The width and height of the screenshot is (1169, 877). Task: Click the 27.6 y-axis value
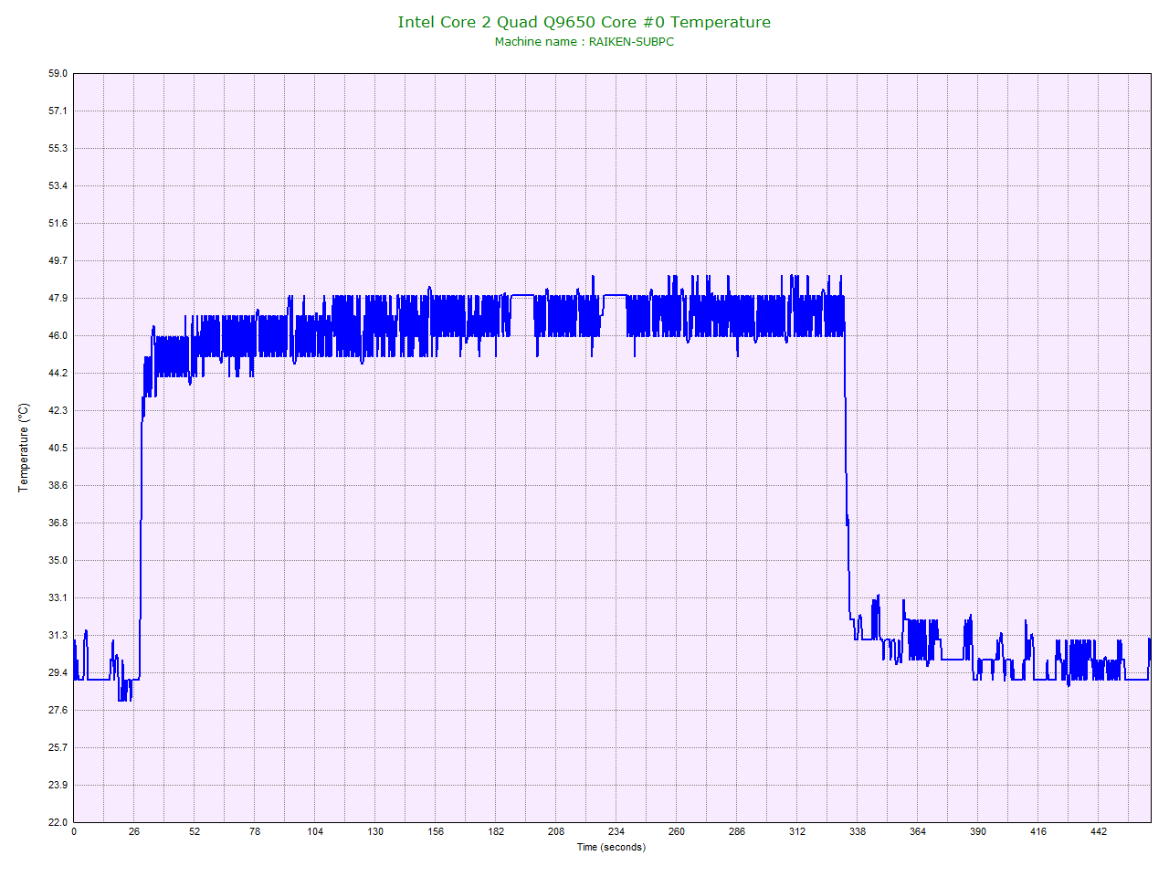pos(58,710)
